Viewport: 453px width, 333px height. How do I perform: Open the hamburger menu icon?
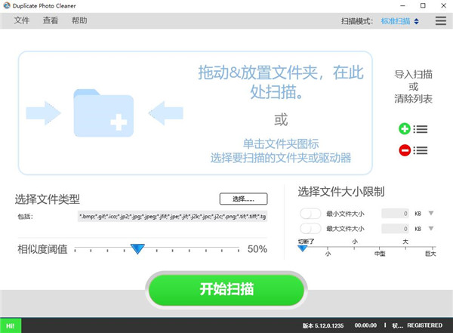pos(441,21)
